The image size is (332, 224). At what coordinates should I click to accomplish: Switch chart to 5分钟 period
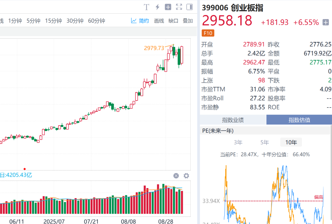point(34,21)
